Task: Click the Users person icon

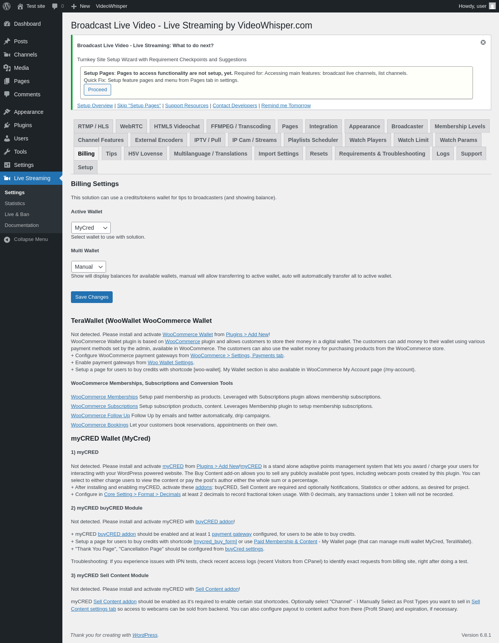Action: point(7,138)
